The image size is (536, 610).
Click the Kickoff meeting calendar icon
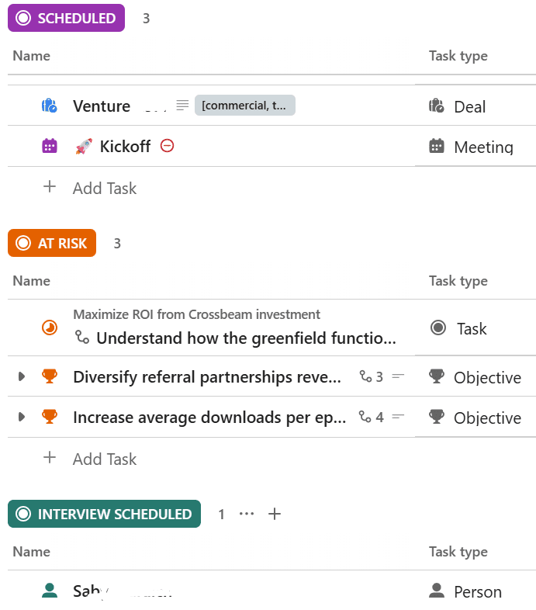click(x=50, y=146)
